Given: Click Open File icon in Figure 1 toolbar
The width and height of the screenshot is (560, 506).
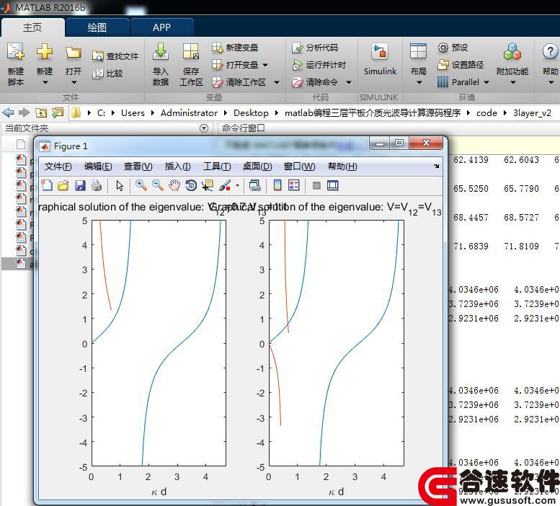Looking at the screenshot, I should 63,185.
